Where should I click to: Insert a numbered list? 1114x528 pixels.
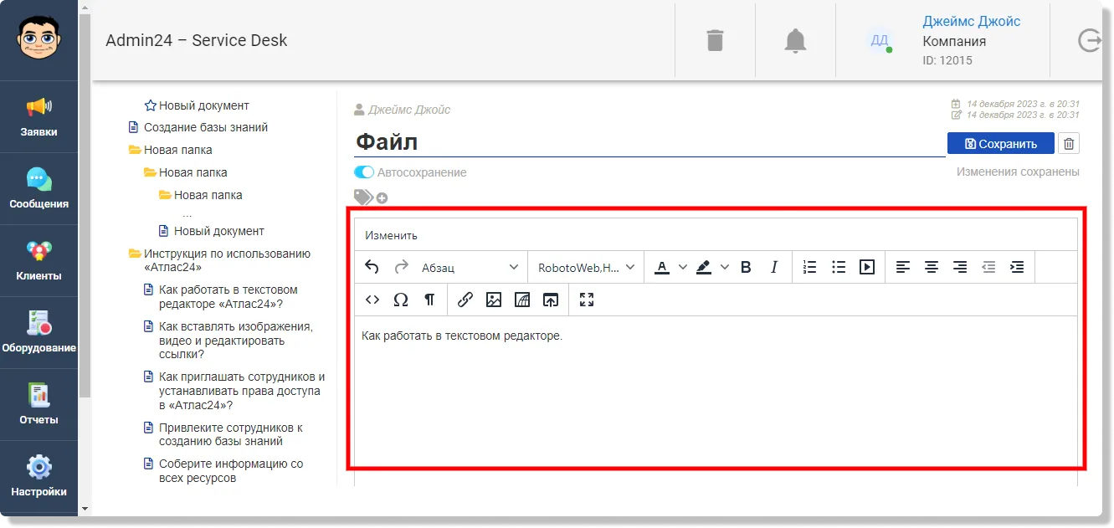pos(809,267)
